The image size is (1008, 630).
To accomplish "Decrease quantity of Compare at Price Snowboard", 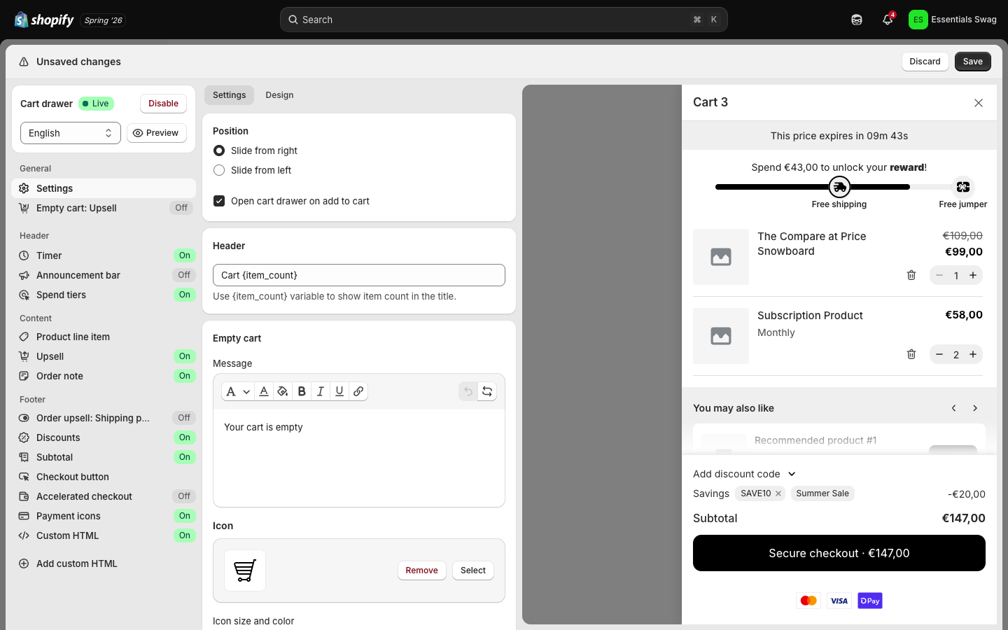I will coord(939,275).
